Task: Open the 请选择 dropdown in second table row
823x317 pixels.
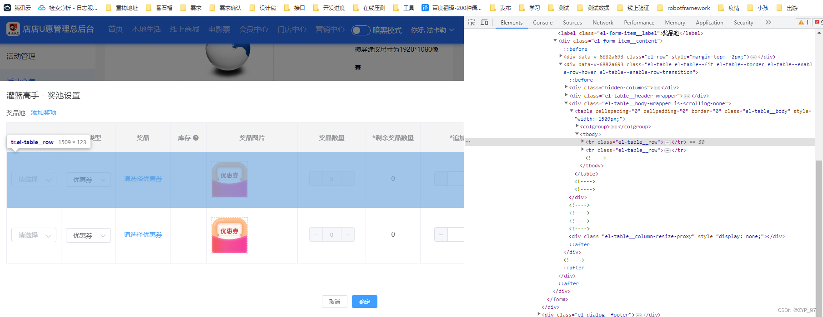Action: coord(34,235)
